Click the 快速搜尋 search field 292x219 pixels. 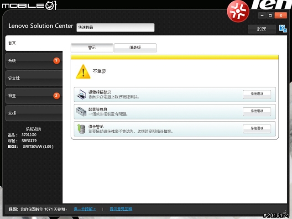click(115, 27)
